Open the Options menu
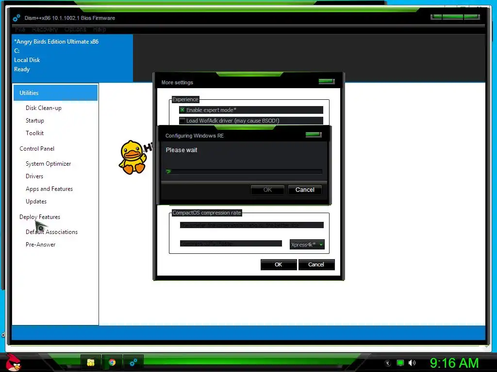The height and width of the screenshot is (372, 497). point(75,30)
